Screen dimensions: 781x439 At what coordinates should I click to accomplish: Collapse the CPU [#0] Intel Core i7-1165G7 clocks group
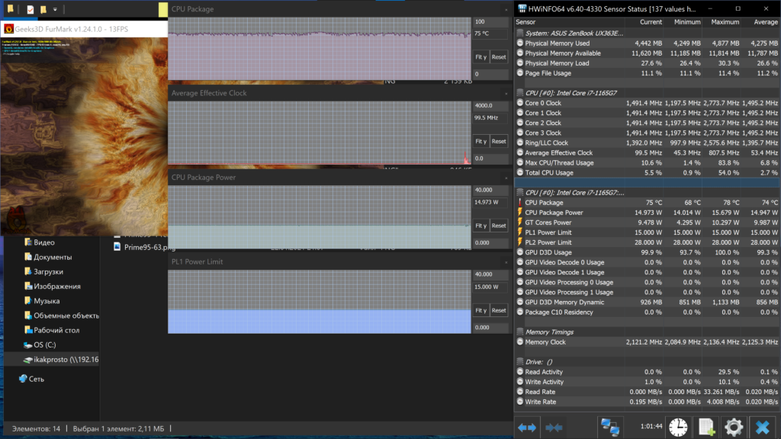pos(520,93)
